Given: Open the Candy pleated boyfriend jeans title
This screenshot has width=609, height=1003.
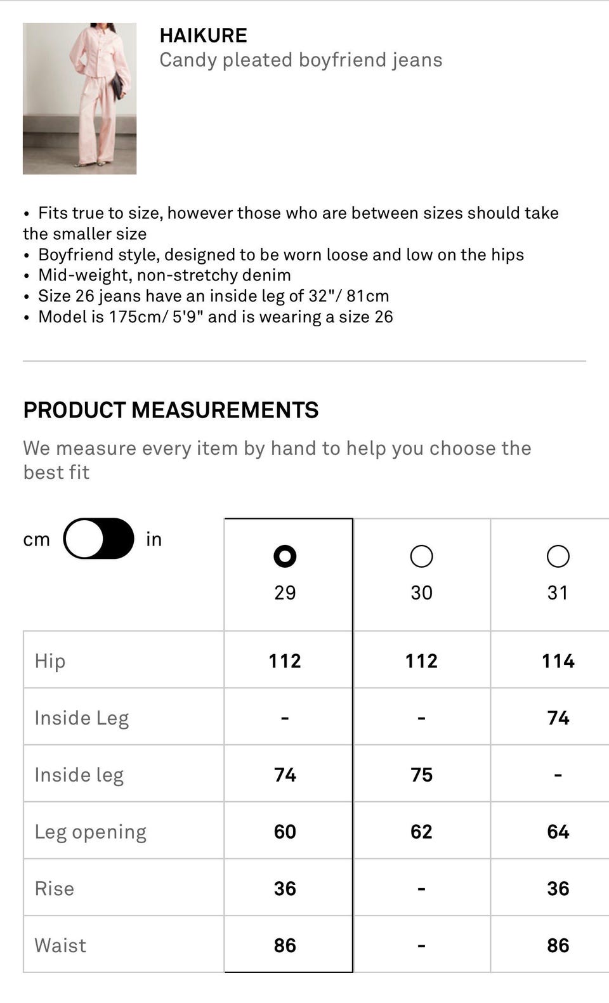Looking at the screenshot, I should 301,60.
